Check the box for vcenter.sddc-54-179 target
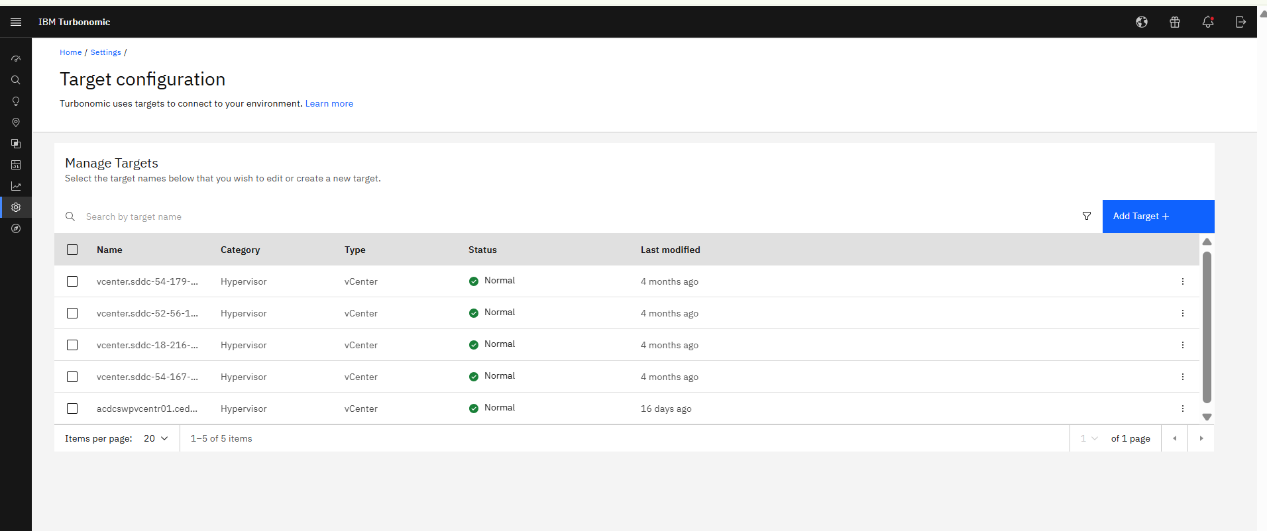 click(x=72, y=281)
